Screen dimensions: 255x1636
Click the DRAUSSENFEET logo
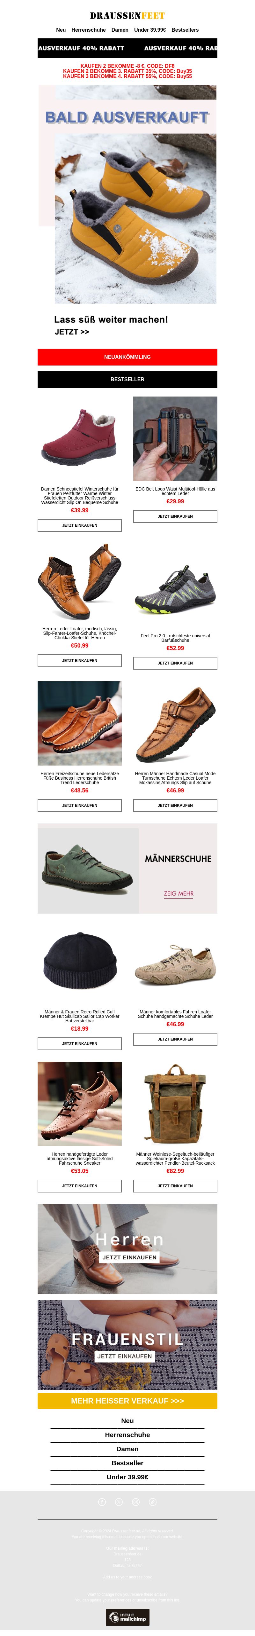coord(127,15)
